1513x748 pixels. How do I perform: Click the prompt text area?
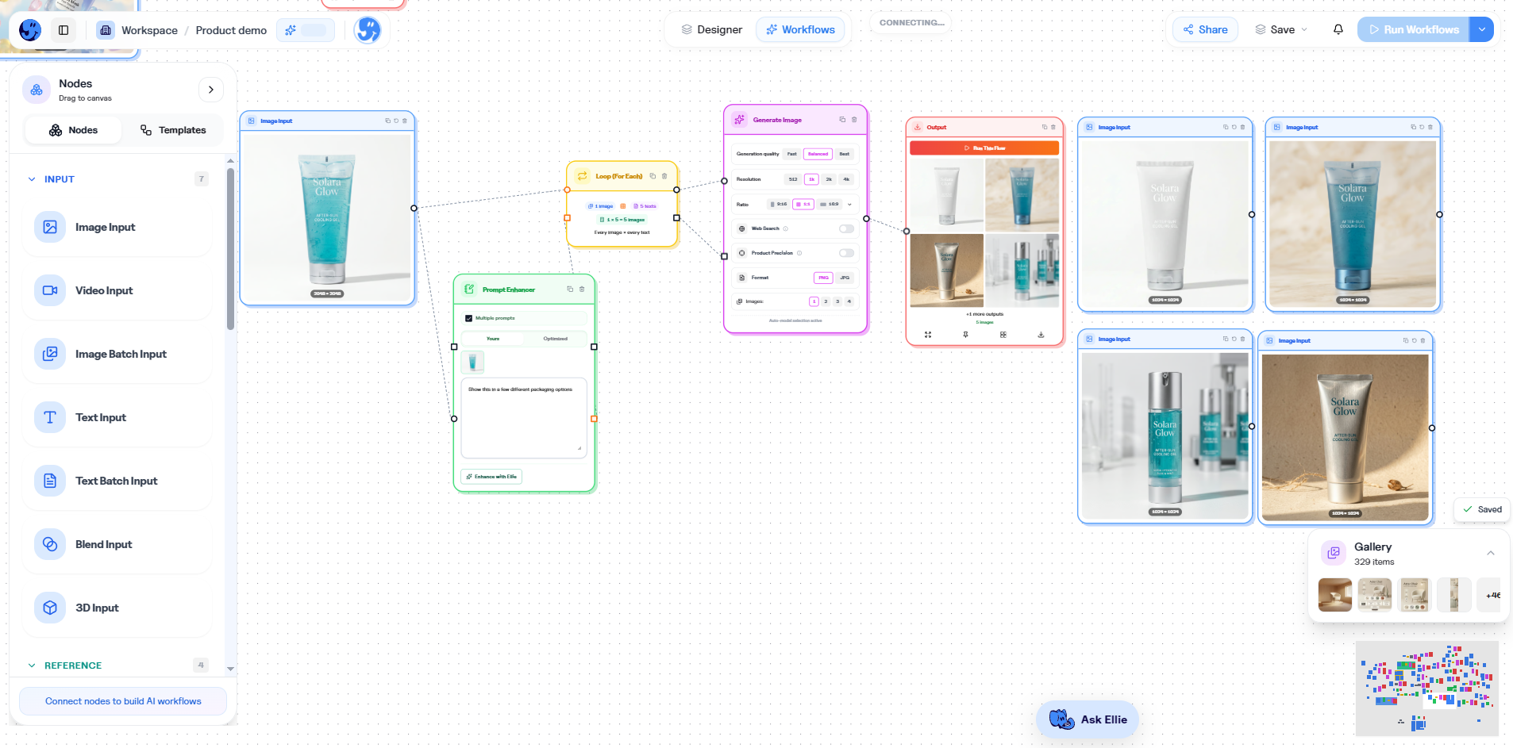tap(524, 418)
